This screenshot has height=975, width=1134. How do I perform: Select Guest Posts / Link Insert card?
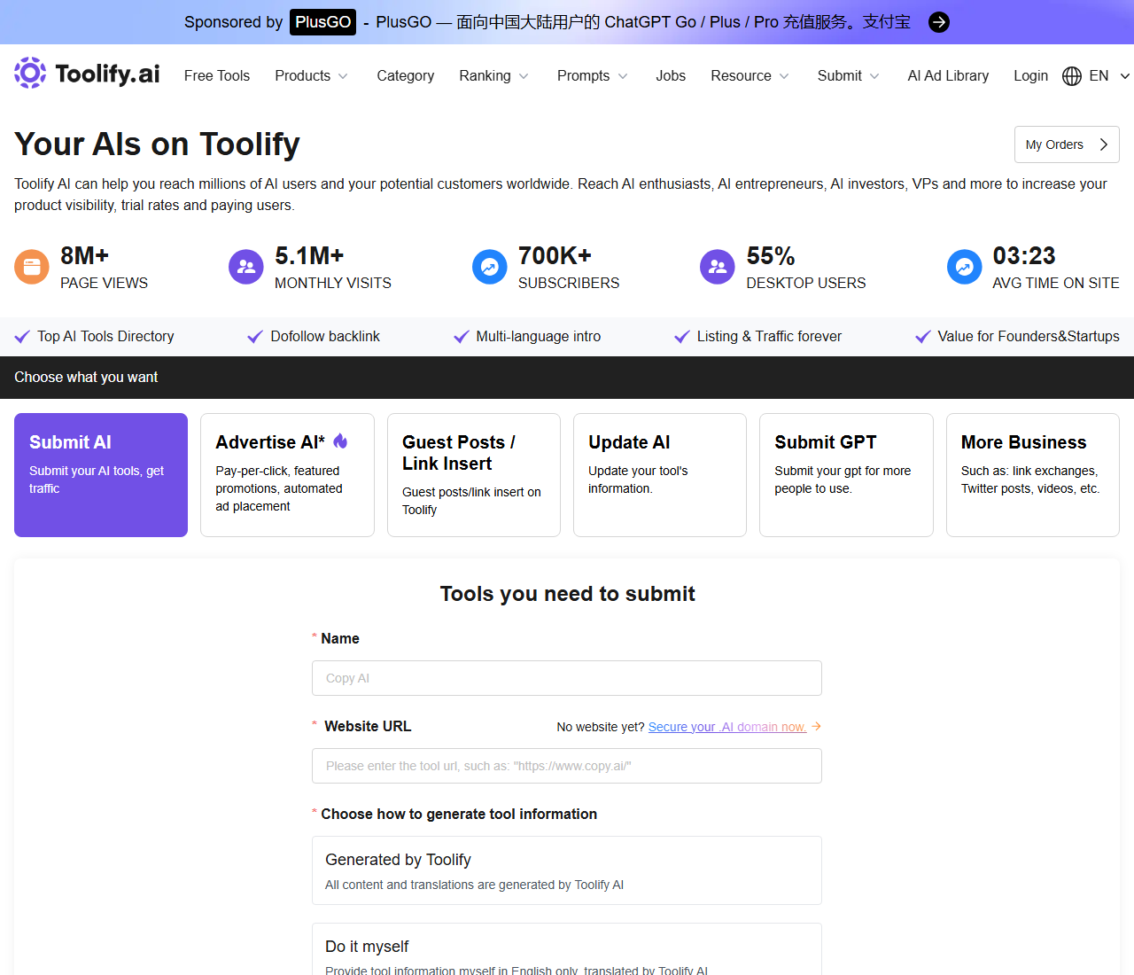click(474, 475)
